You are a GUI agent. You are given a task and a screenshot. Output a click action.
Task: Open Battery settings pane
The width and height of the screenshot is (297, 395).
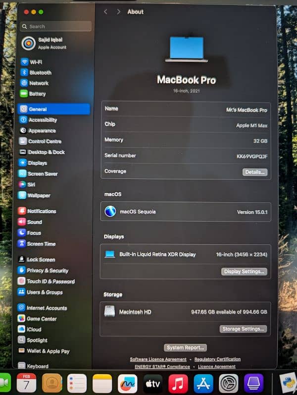37,94
